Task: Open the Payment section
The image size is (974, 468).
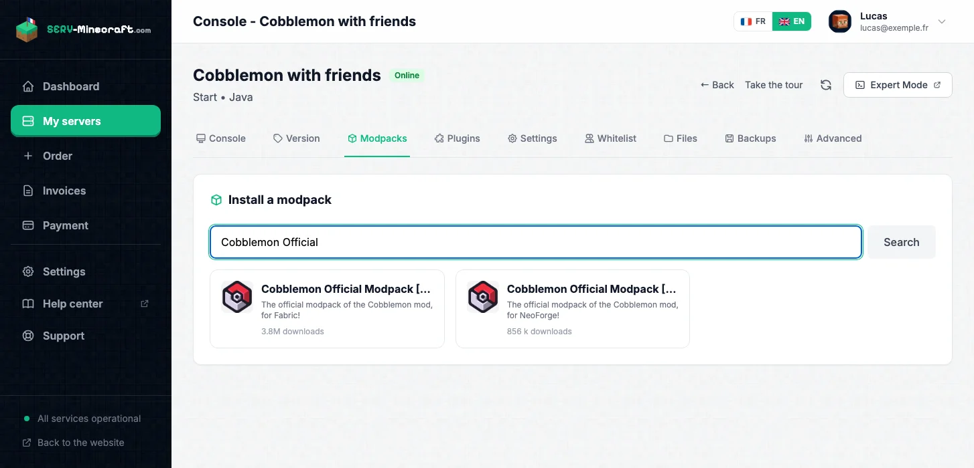Action: point(86,225)
